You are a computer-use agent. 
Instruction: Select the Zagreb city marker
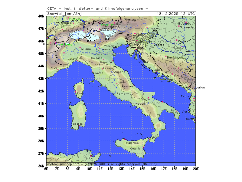coord(152,43)
